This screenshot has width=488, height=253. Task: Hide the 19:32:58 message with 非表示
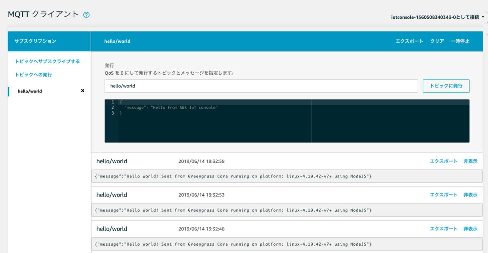[471, 161]
